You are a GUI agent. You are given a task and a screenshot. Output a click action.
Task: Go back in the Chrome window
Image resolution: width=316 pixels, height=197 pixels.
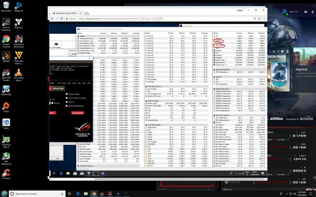tap(53, 19)
